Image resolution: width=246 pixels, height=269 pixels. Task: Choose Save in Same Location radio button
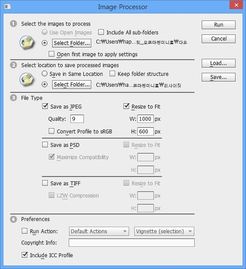tap(44, 74)
